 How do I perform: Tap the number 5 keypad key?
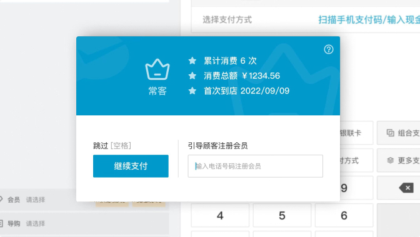tap(282, 215)
